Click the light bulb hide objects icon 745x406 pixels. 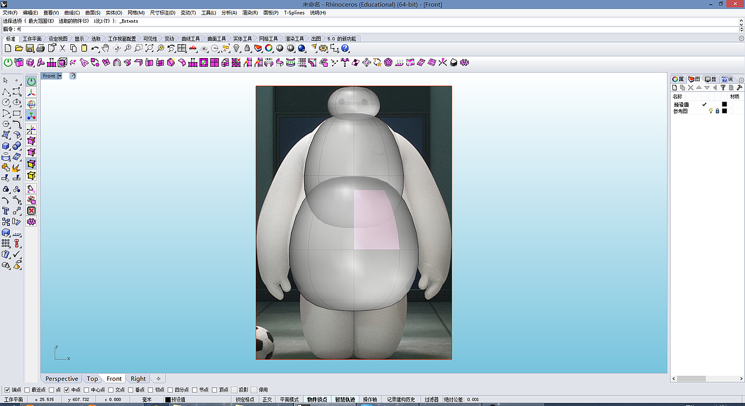pos(237,48)
